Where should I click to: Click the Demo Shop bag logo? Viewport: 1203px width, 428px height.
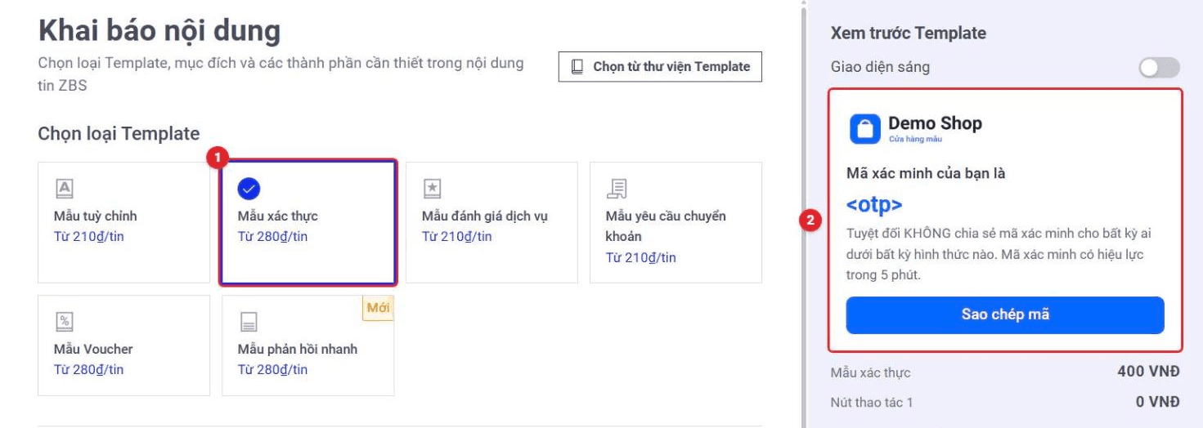[864, 129]
